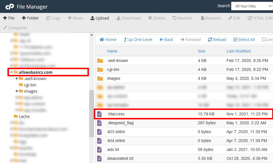Click the cPanel logo
Viewport: 273px width, 163px height.
[x=9, y=7]
